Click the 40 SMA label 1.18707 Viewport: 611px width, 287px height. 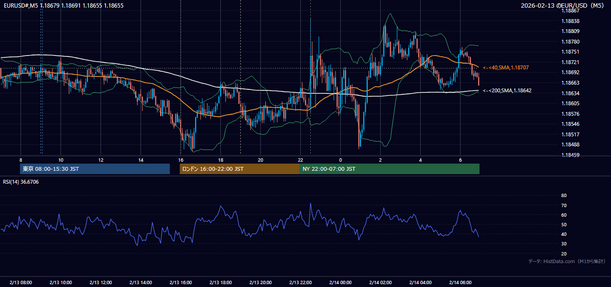[x=506, y=68]
